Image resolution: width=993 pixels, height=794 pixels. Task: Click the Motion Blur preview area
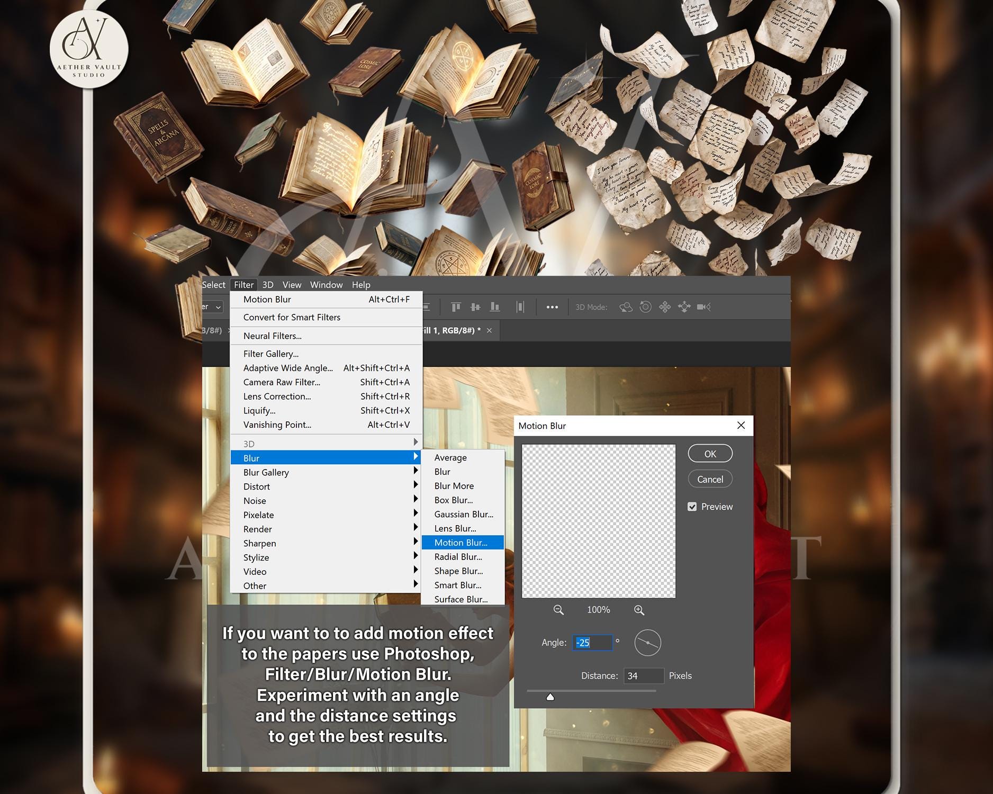point(599,521)
